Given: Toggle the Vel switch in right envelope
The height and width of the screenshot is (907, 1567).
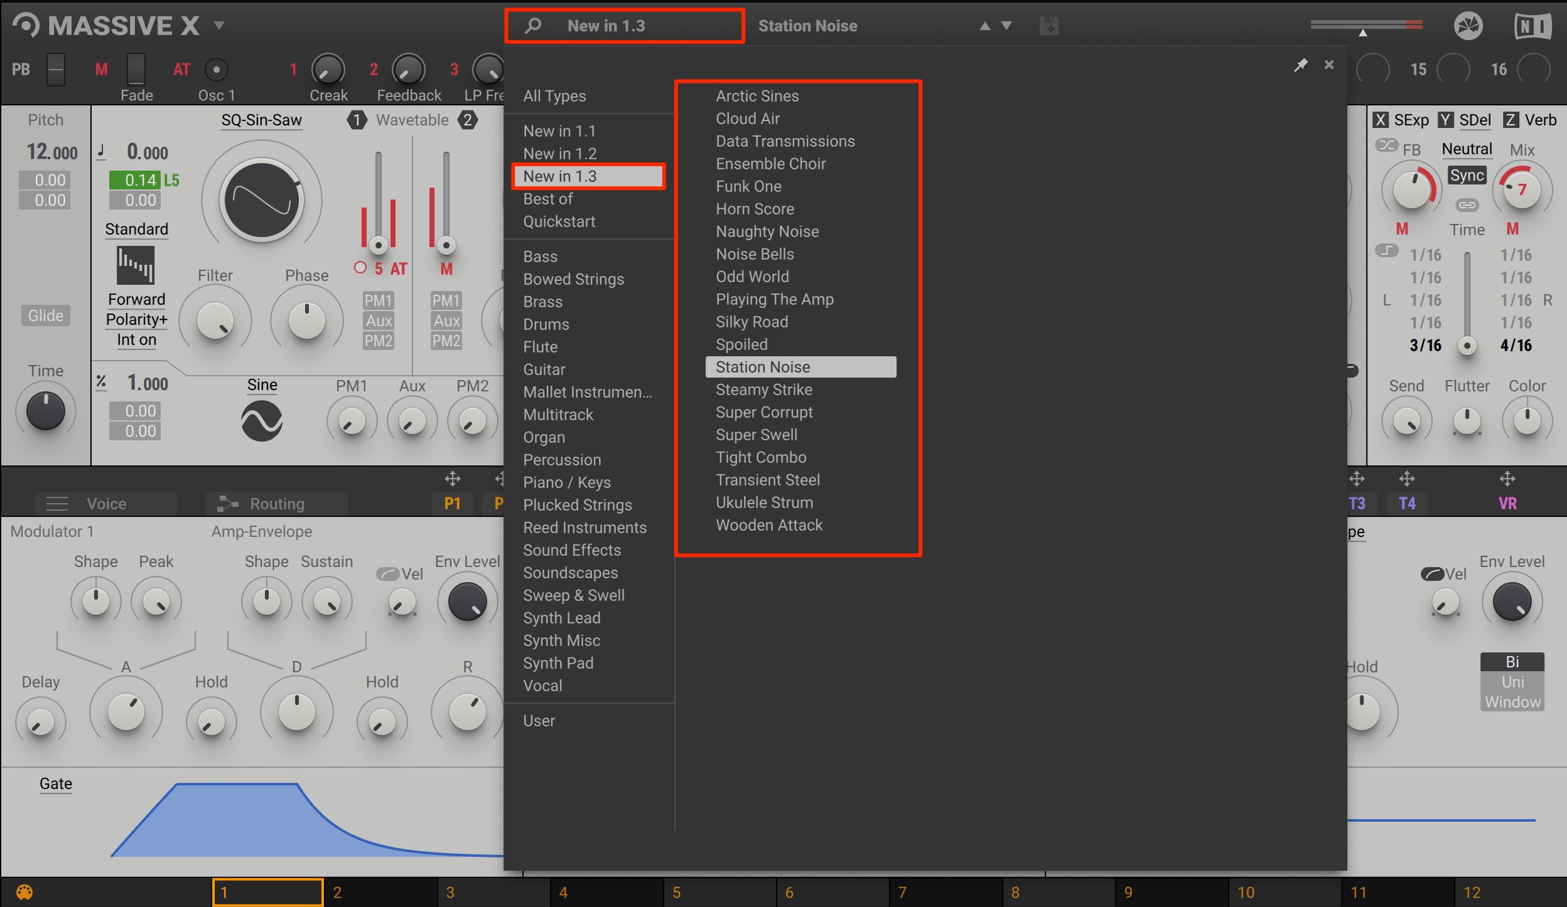Looking at the screenshot, I should click(1433, 573).
